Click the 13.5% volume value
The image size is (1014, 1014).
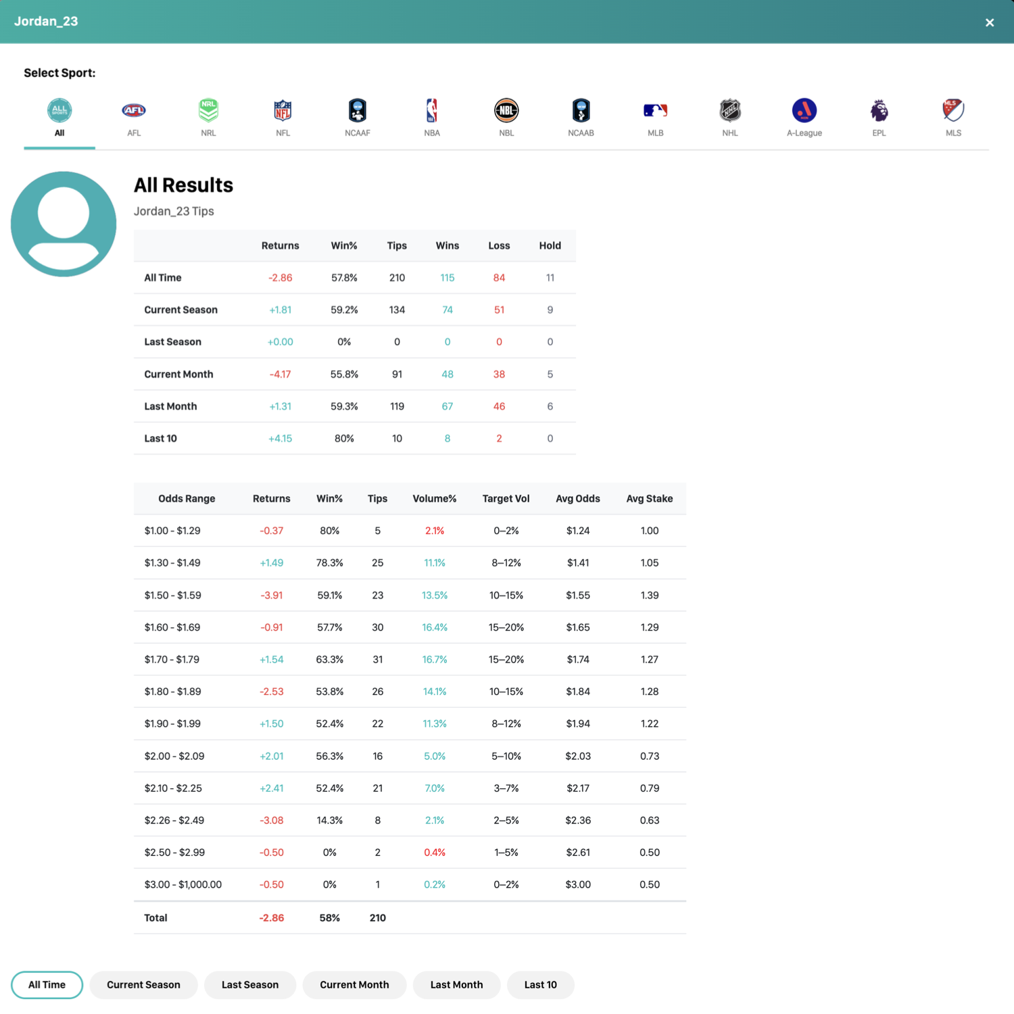(435, 596)
